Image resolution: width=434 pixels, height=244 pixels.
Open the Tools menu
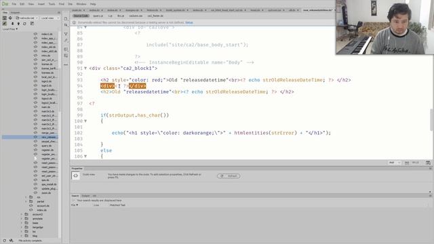[x=52, y=4]
